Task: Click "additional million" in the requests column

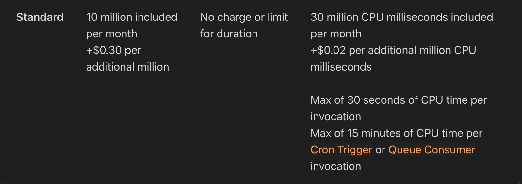Action: (x=127, y=67)
